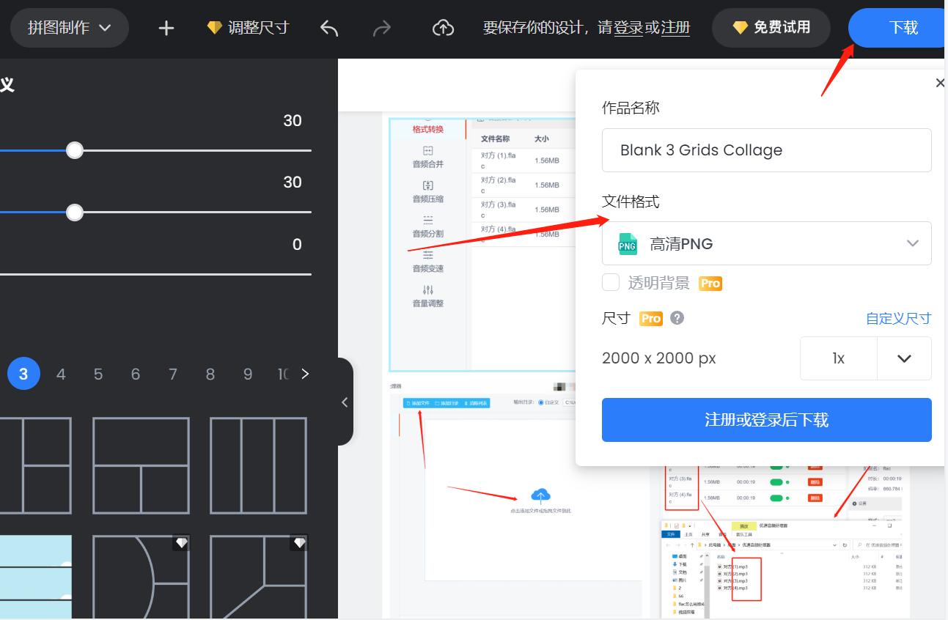Redo the last undone action

pos(381,28)
